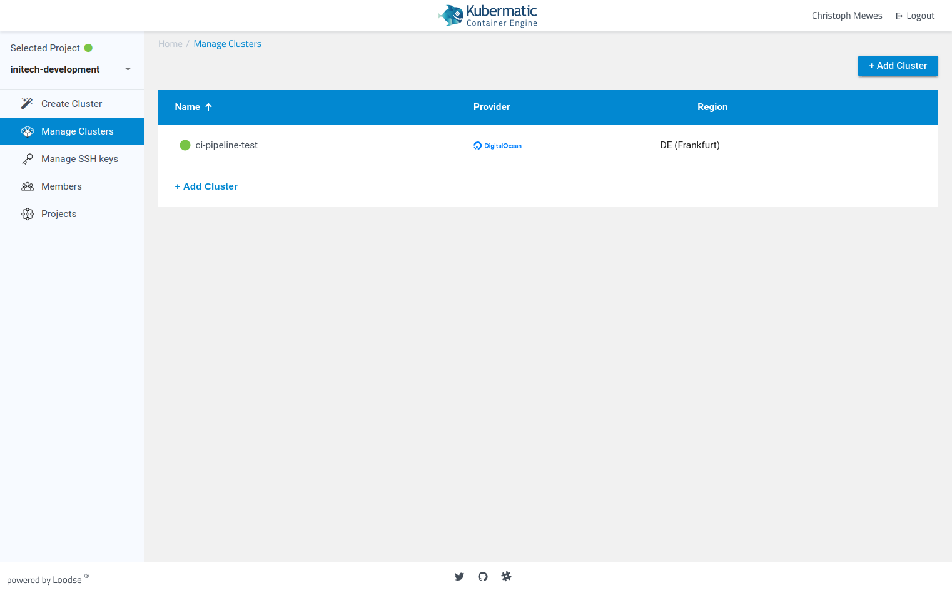Select Manage Clusters in the sidebar
This screenshot has height=590, width=952.
pos(72,131)
